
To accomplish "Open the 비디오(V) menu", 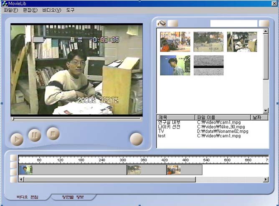I will 51,10.
